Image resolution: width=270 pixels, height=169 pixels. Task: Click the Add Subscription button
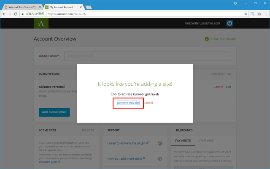(x=54, y=112)
